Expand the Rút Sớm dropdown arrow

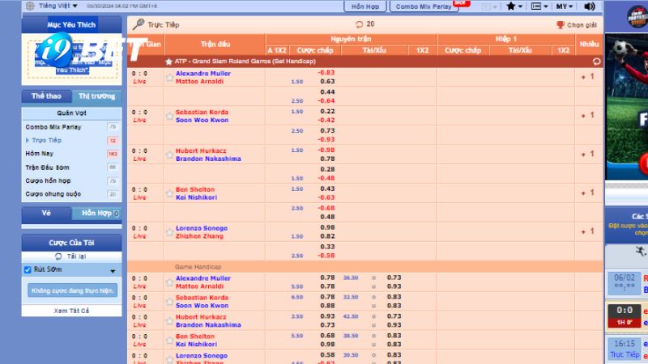[113, 271]
